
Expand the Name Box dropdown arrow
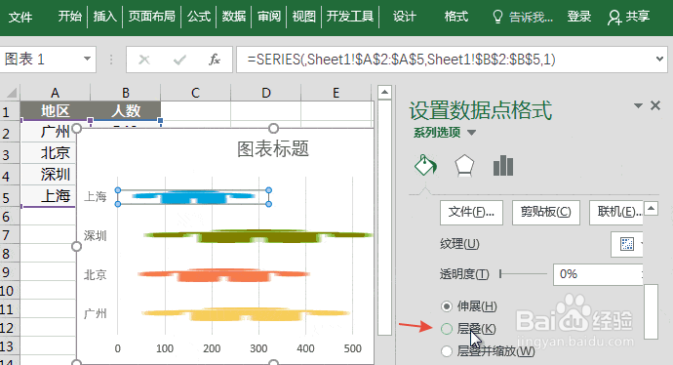click(x=87, y=59)
